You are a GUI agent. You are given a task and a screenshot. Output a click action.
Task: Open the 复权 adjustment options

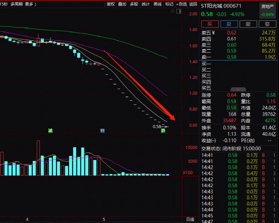(111, 4)
